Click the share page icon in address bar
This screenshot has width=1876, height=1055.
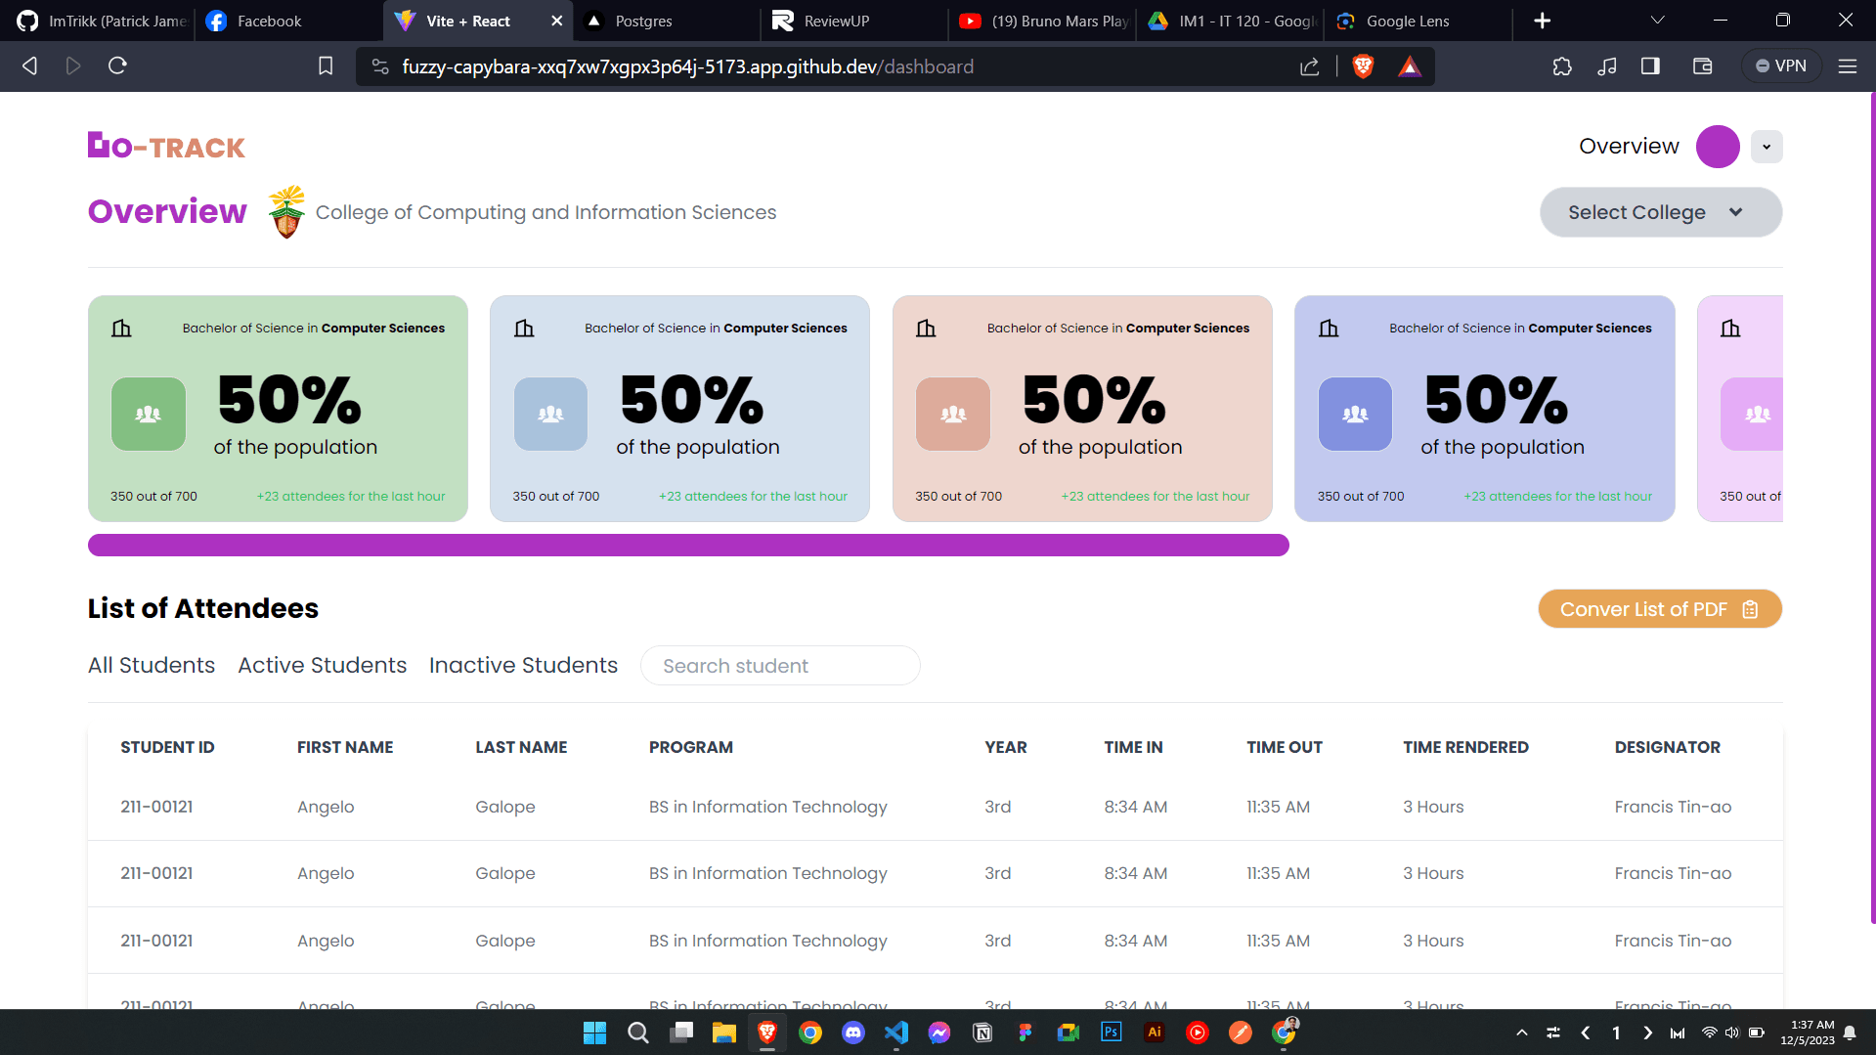click(1309, 66)
